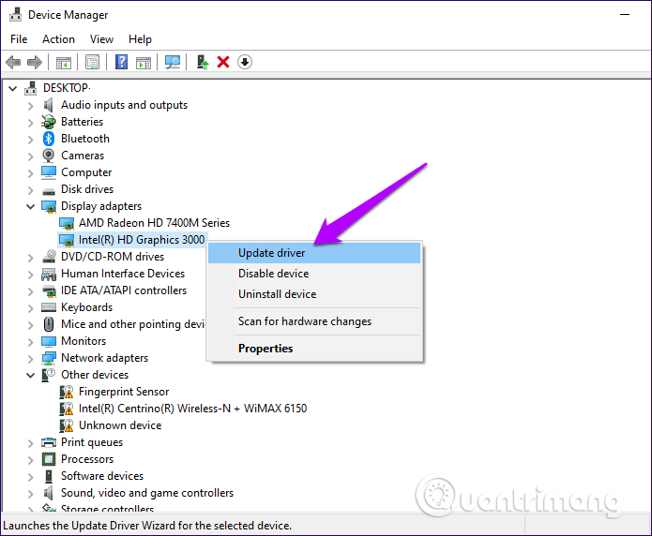The image size is (652, 536).
Task: Click the Bluetooth category icon
Action: (x=49, y=139)
